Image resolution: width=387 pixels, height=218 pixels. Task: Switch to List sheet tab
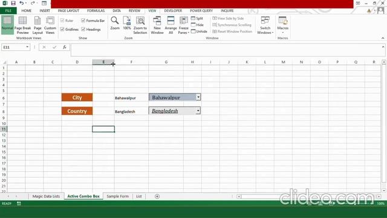pos(139,196)
